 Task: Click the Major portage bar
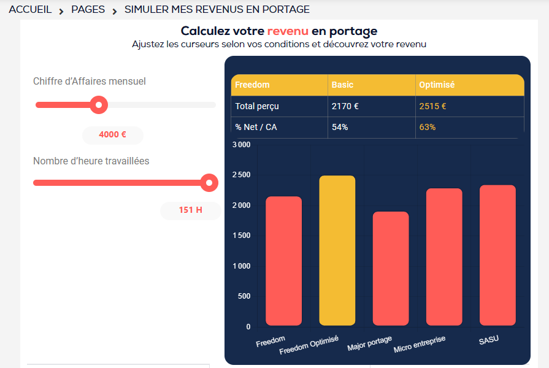(x=391, y=269)
